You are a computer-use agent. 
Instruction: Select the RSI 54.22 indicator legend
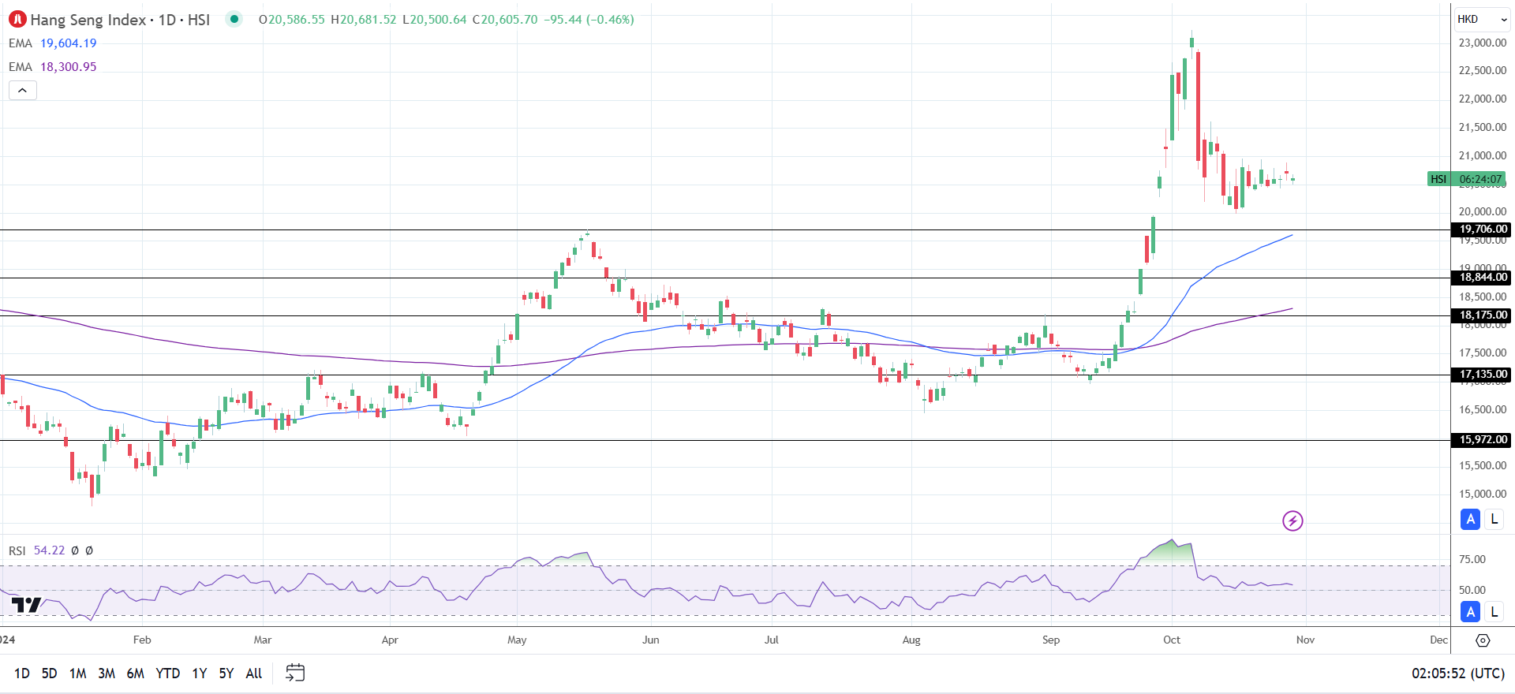tap(37, 550)
